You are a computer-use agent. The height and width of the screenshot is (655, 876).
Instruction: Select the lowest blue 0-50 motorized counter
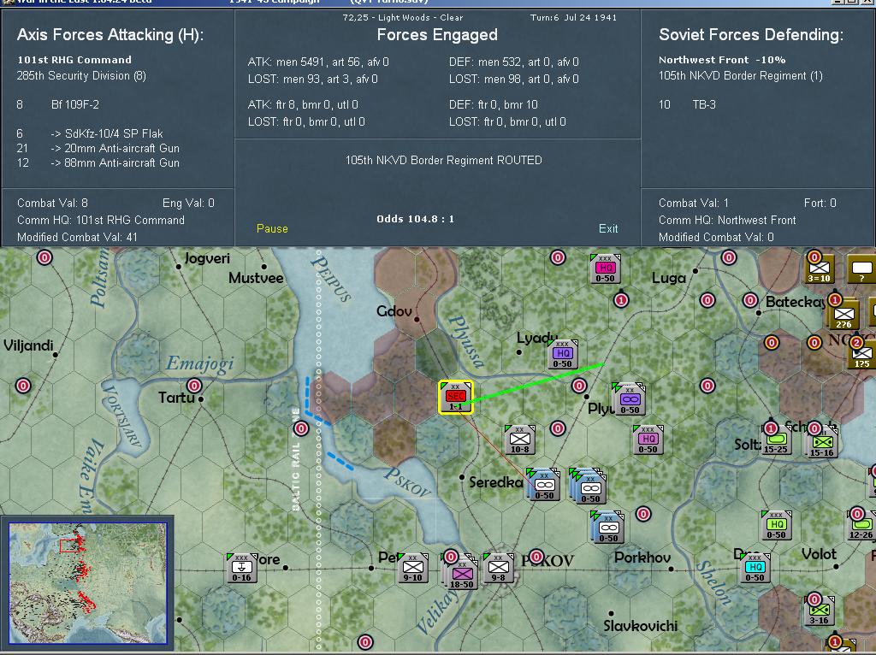click(x=607, y=527)
